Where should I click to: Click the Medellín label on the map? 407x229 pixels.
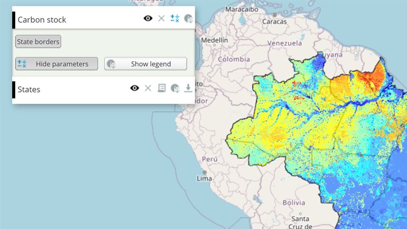[x=214, y=40]
